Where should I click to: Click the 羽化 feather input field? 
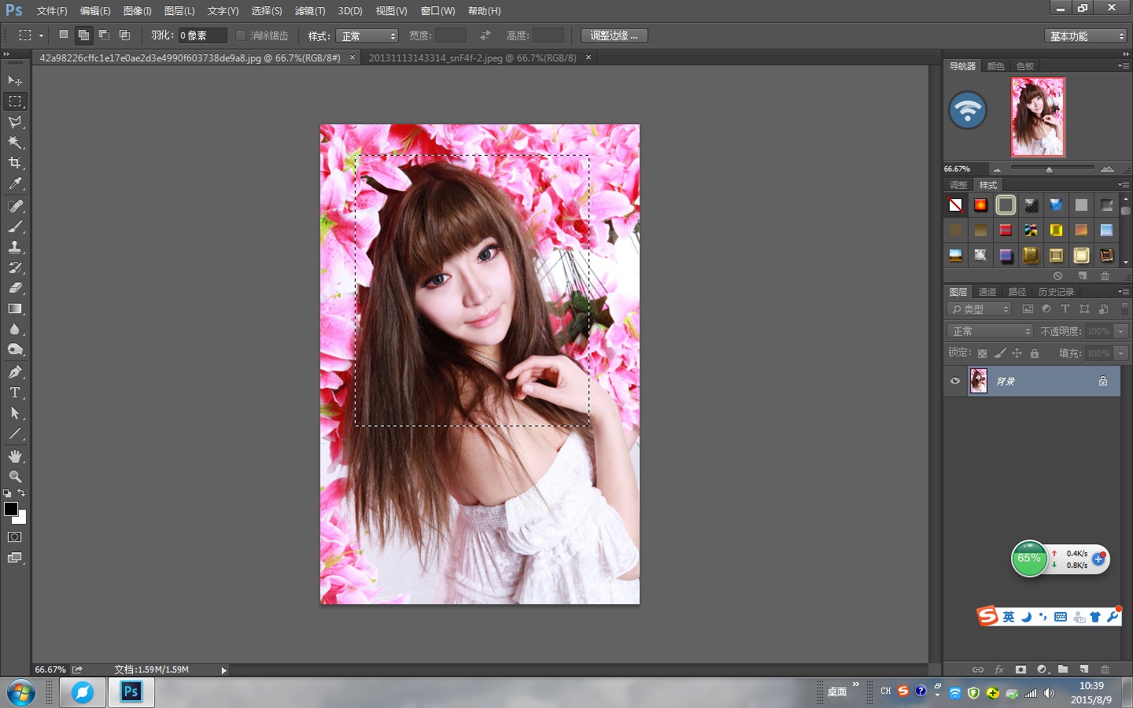pos(202,35)
